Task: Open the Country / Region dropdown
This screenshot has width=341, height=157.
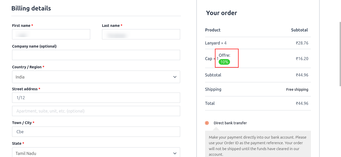Action: (96, 77)
